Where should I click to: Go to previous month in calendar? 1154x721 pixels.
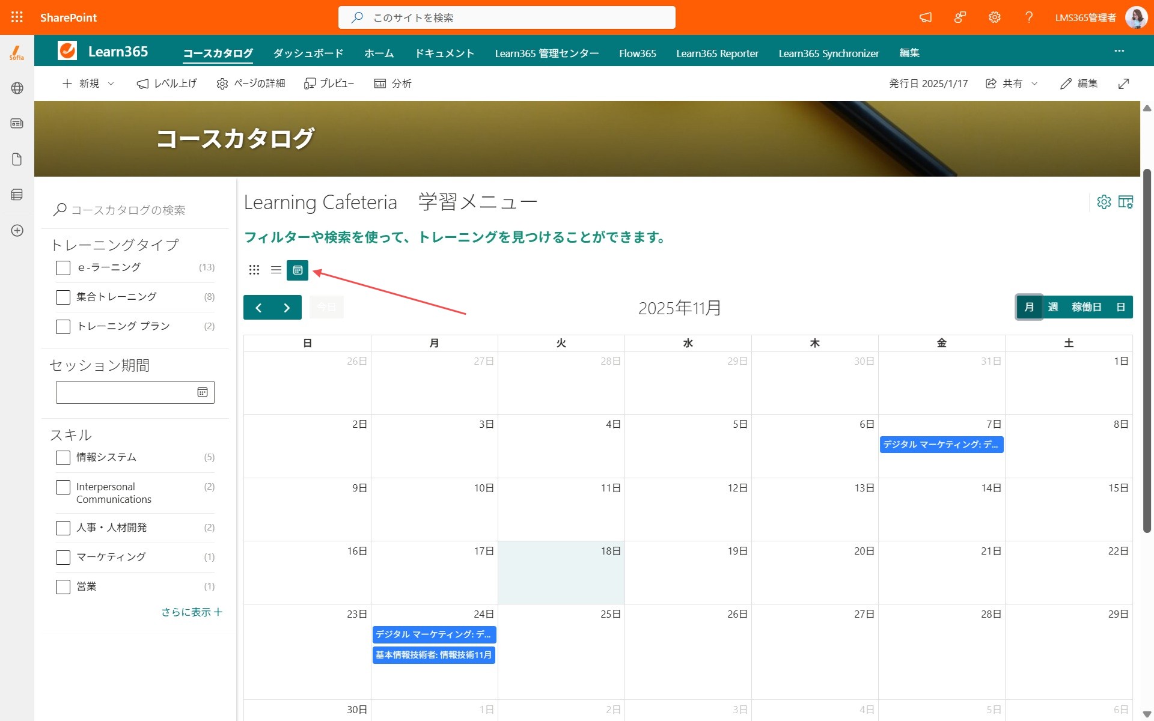tap(258, 308)
